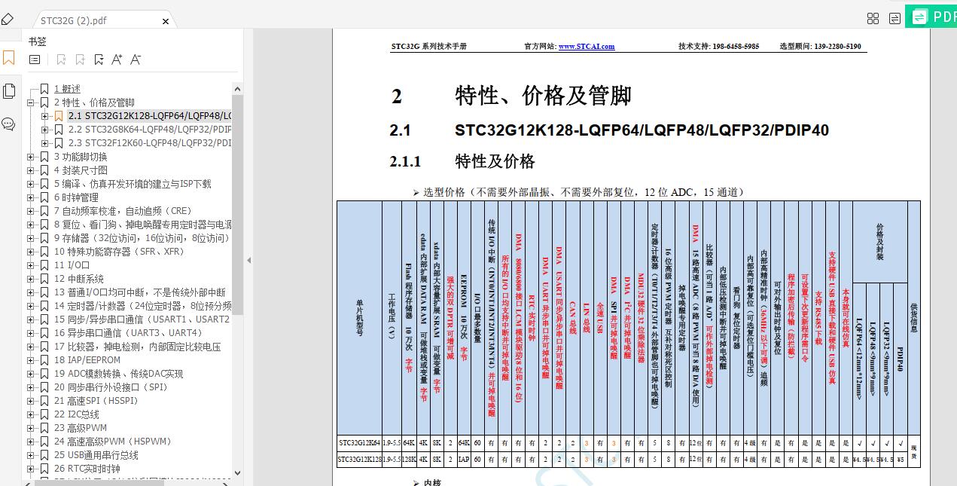This screenshot has width=957, height=486.
Task: Click bookmark icon beside '13 普通I/O口均可中断'
Action: click(45, 292)
